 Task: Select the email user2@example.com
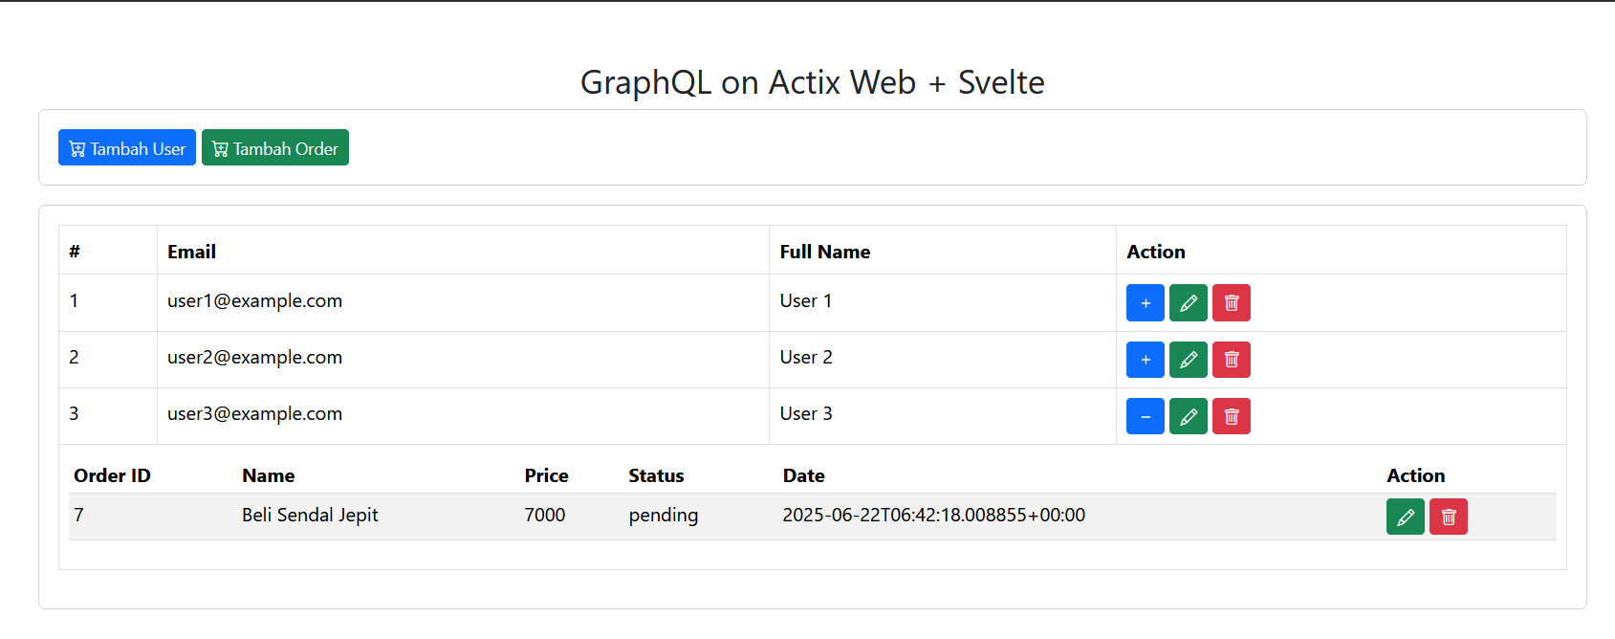254,357
